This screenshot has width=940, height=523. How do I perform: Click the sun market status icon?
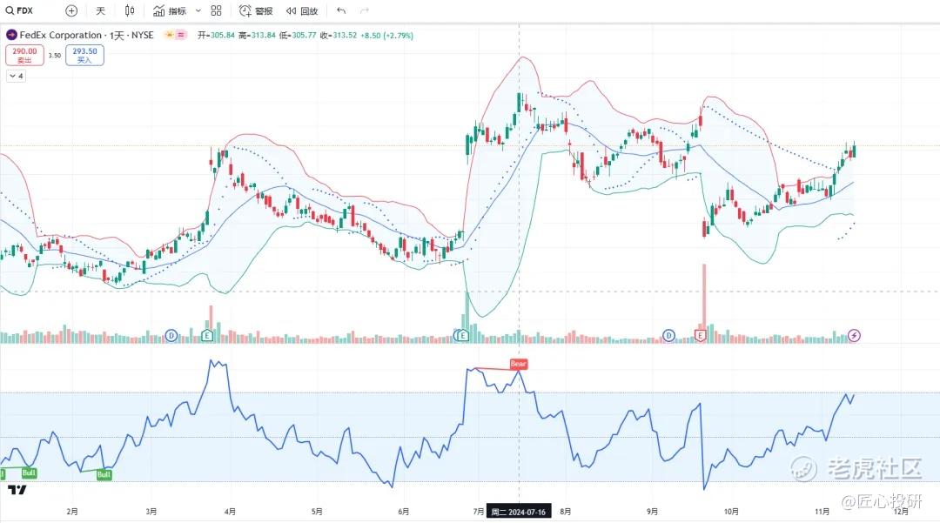(x=170, y=36)
